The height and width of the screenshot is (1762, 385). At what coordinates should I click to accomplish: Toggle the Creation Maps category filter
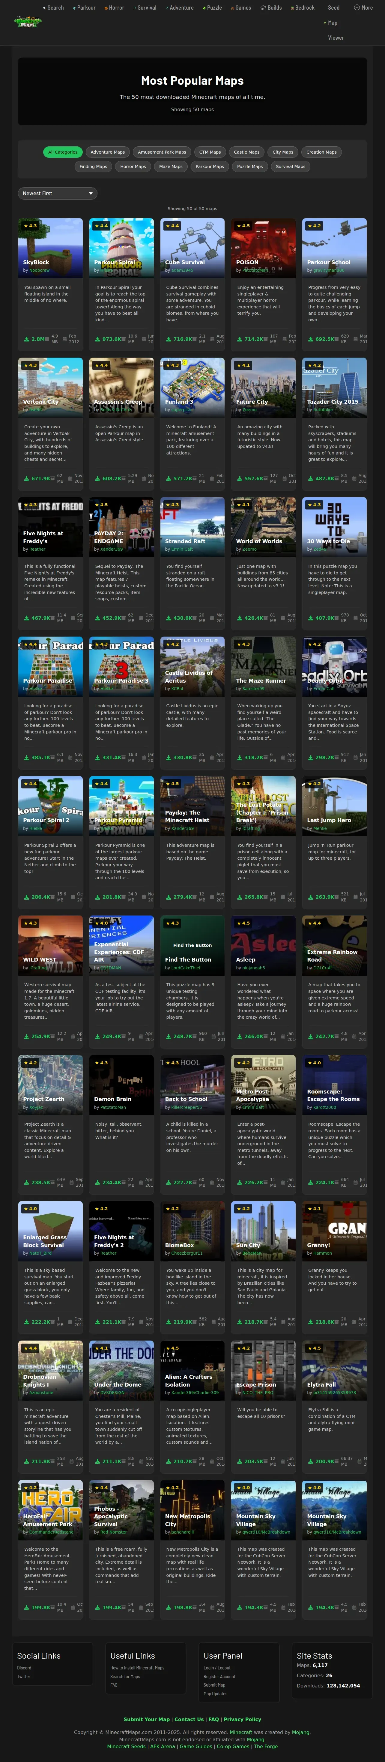tap(321, 152)
